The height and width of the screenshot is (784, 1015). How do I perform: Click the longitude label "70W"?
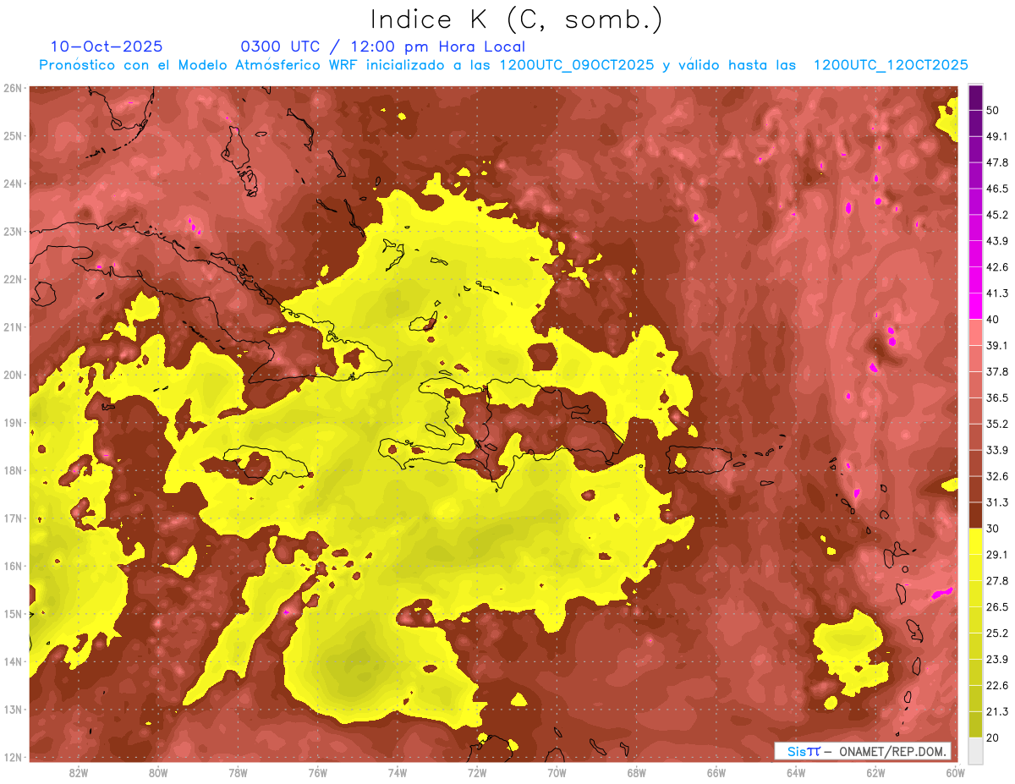click(x=557, y=773)
